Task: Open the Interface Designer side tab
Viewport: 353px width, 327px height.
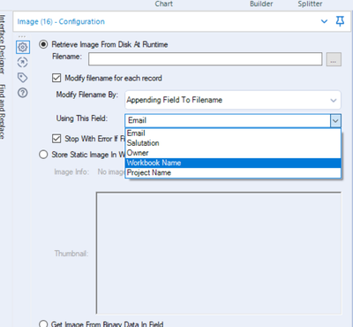Action: [3, 44]
